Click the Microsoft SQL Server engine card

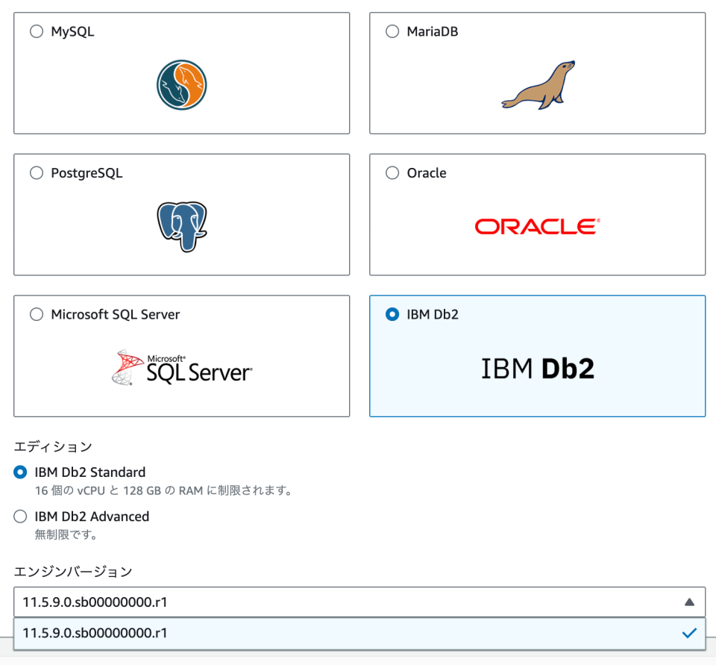[182, 356]
